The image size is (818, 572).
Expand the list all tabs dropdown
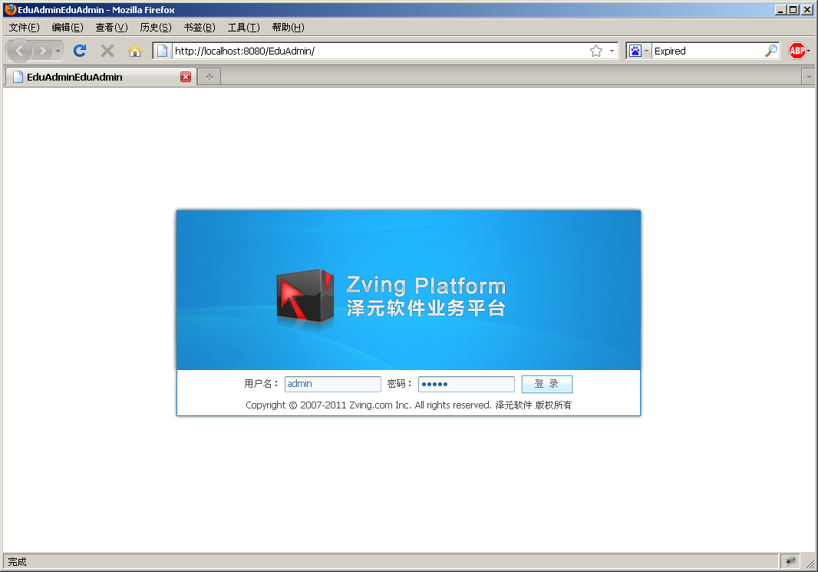tap(808, 77)
